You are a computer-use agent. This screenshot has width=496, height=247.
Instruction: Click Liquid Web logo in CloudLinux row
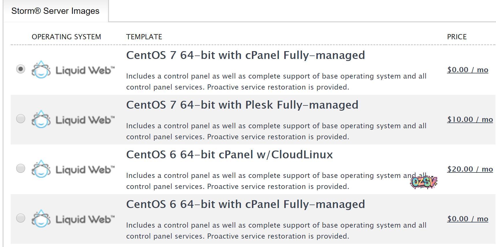tap(73, 169)
